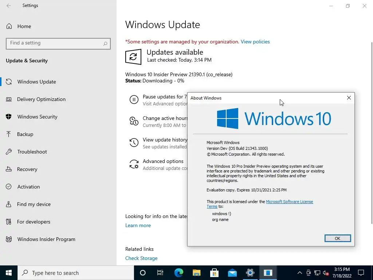The width and height of the screenshot is (373, 280).
Task: Click the 'Related links' heading
Action: 140,249
